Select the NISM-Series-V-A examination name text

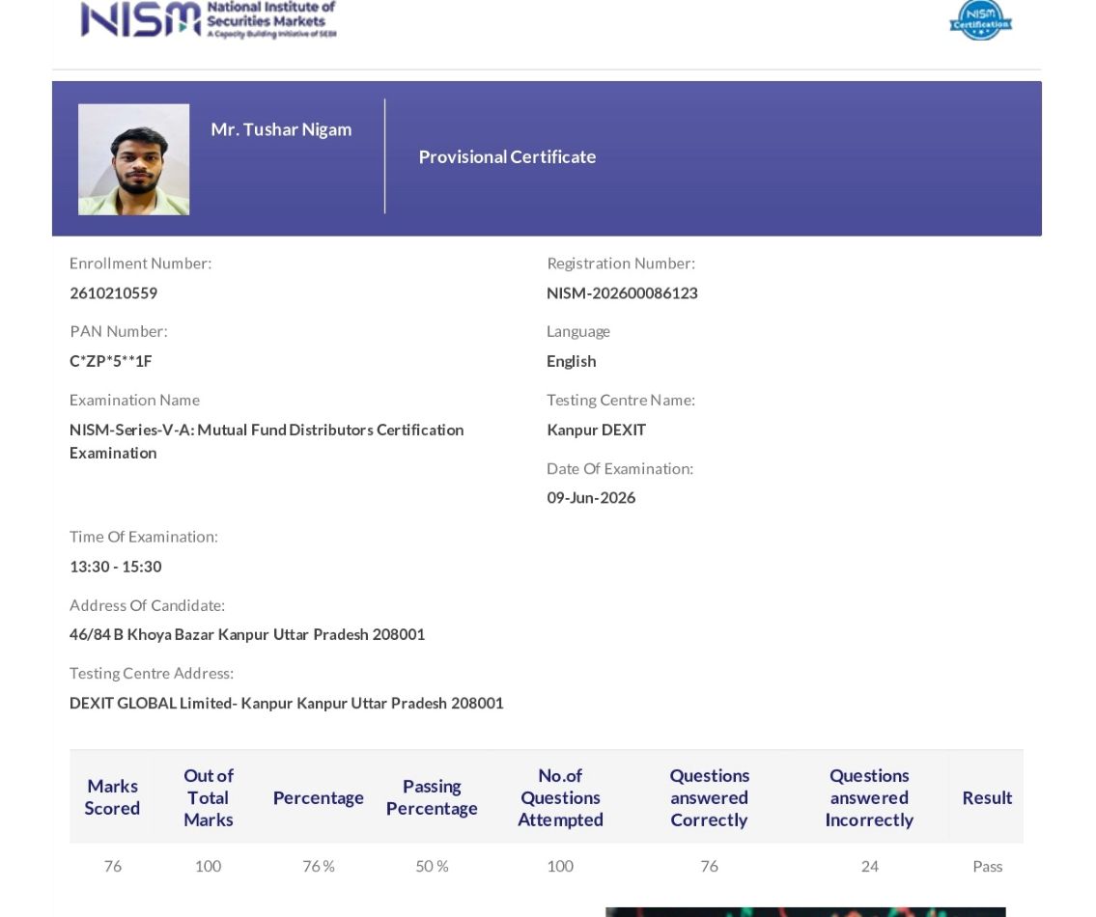(267, 441)
